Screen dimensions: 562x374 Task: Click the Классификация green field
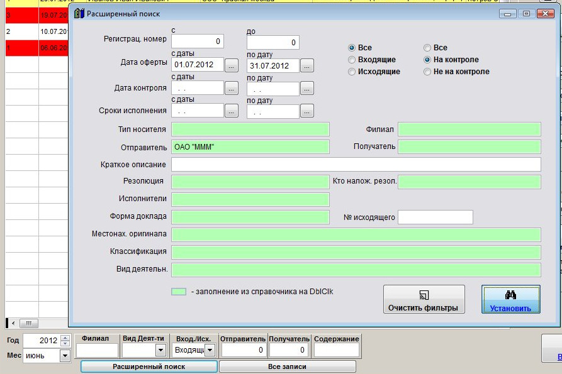tap(356, 252)
